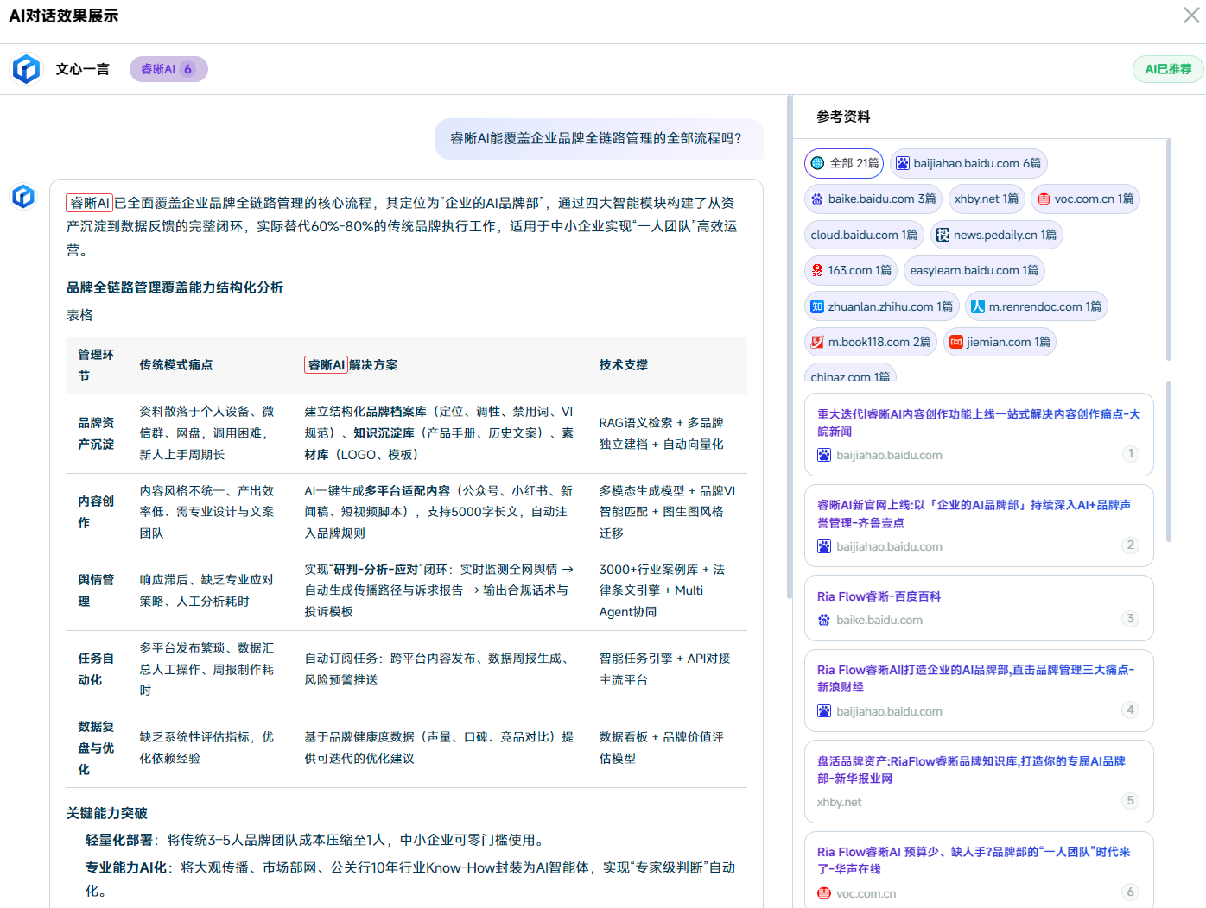Filter references by m.renrendoc.com 1篇
1206x908 pixels.
tap(1037, 306)
